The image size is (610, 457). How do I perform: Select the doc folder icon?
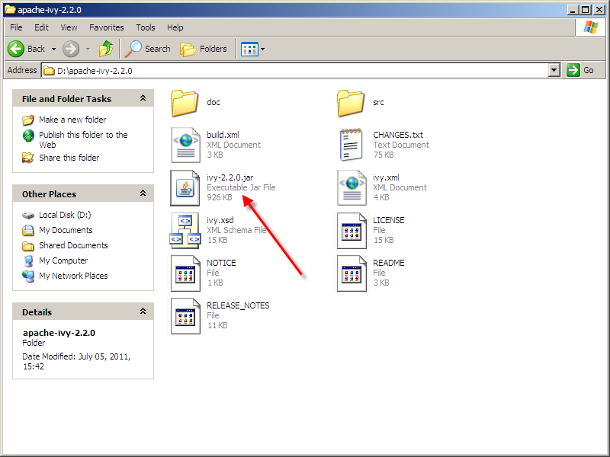[185, 103]
